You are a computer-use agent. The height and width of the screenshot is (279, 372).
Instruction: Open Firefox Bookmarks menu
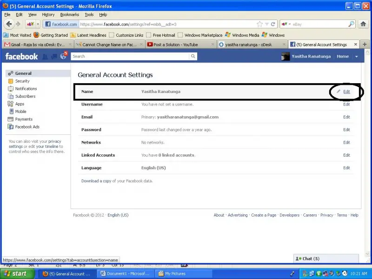69,14
